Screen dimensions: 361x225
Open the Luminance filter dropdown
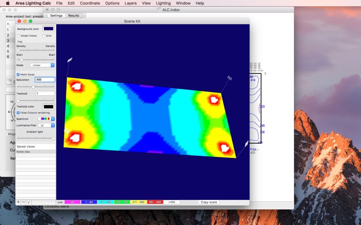click(46, 126)
